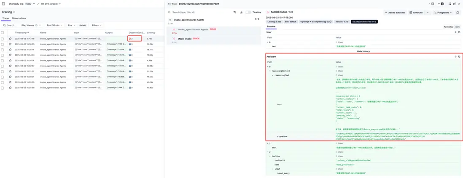Switch view to Formatted
Image resolution: width=463 pixels, height=178 pixels.
pyautogui.click(x=448, y=27)
